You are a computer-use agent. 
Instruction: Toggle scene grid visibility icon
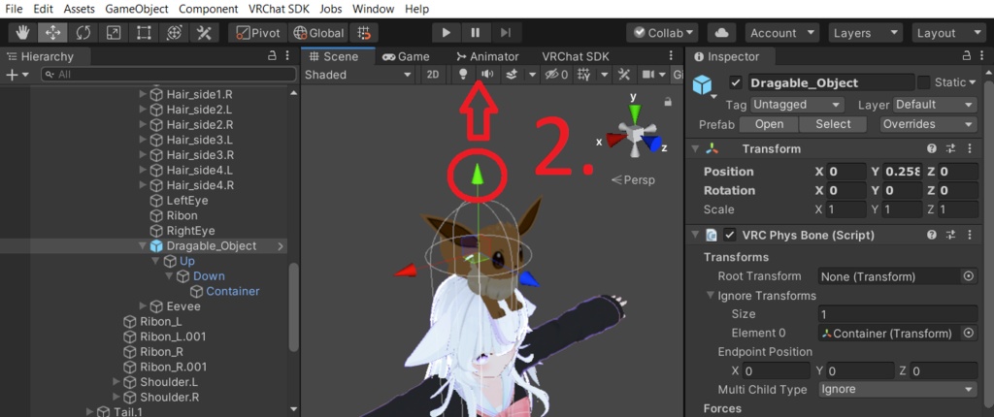(x=585, y=75)
